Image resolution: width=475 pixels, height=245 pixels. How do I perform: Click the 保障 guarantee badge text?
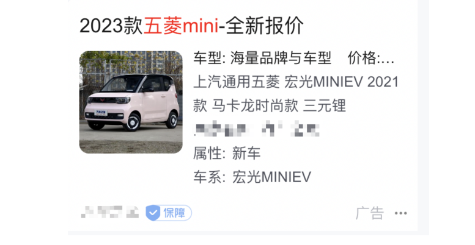click(174, 213)
